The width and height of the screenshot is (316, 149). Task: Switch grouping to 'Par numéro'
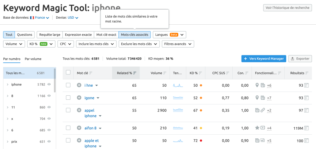click(12, 59)
